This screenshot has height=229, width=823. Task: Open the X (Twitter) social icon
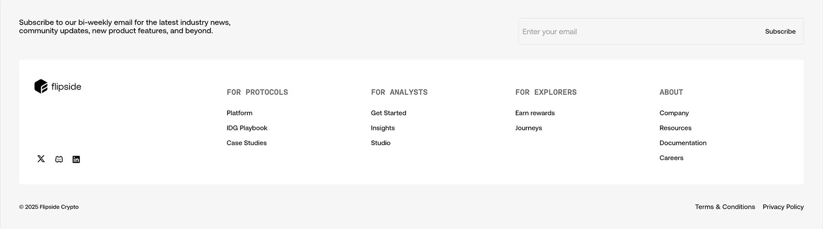[x=41, y=159]
